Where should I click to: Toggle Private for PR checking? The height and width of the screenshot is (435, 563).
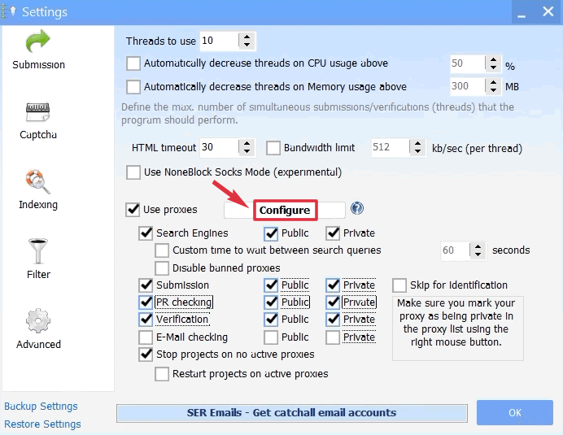click(x=334, y=302)
